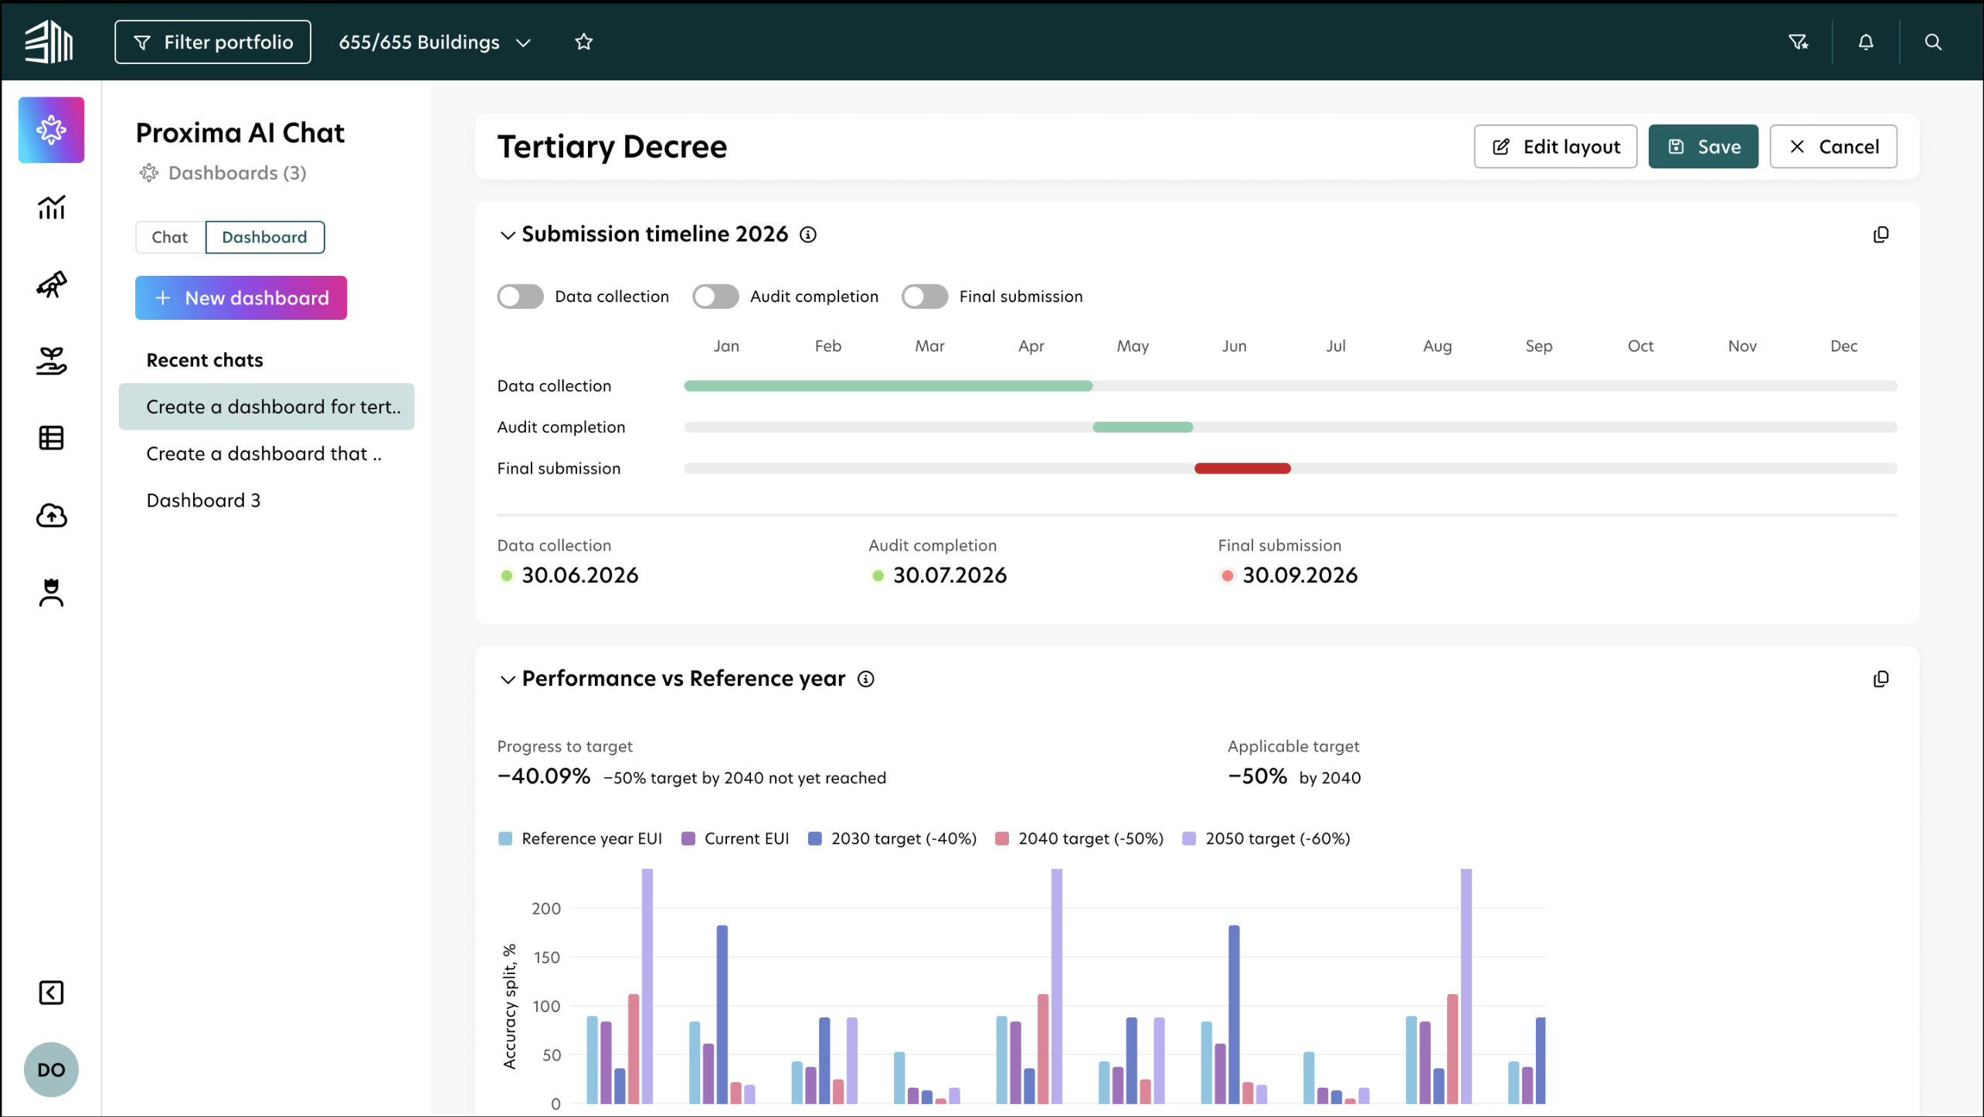Click the Filter portfolio button
This screenshot has width=1984, height=1117.
(213, 42)
